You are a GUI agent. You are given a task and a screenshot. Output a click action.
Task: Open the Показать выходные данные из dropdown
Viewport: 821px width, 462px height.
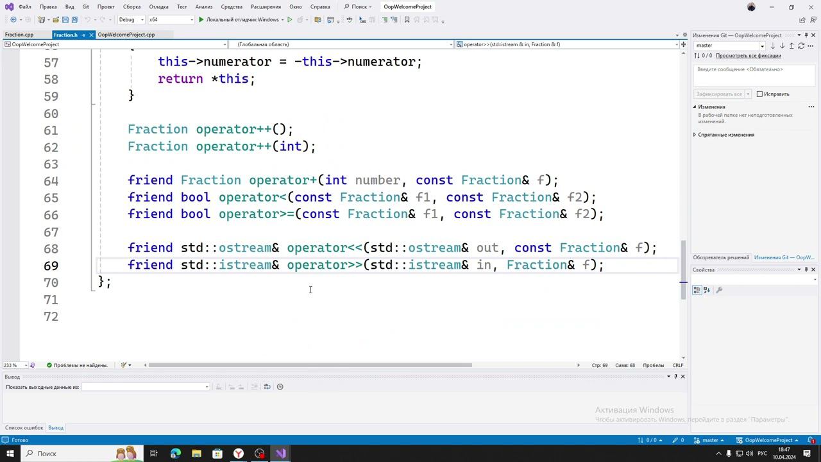tap(146, 387)
